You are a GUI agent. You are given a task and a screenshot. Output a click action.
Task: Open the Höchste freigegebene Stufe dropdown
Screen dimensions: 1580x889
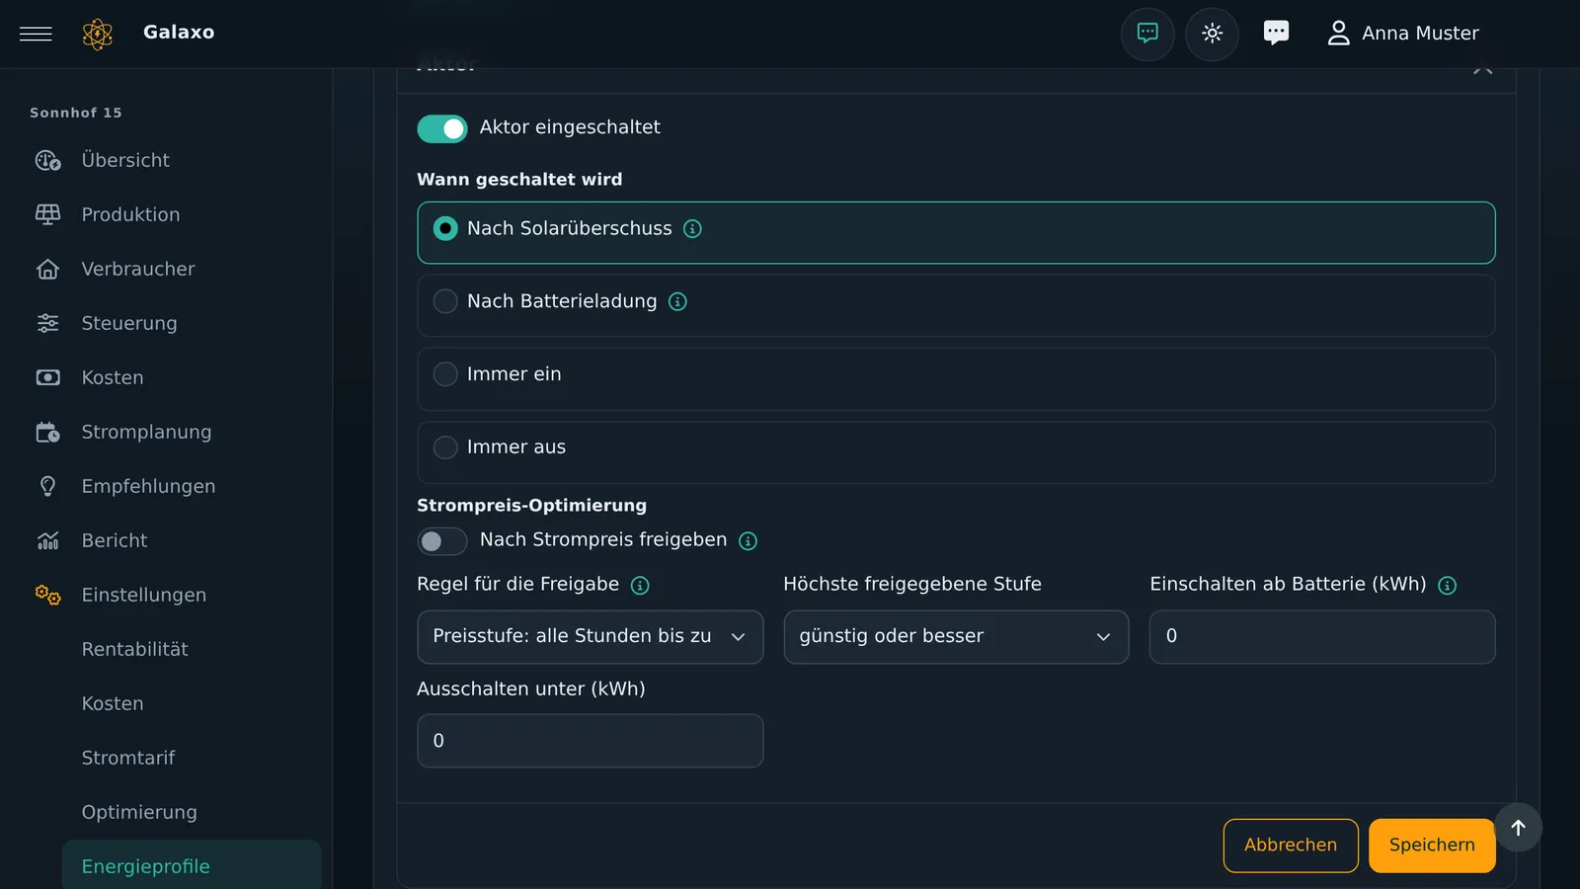click(956, 637)
